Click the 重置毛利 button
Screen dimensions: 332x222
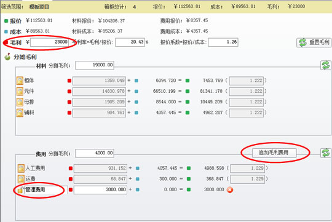point(314,42)
